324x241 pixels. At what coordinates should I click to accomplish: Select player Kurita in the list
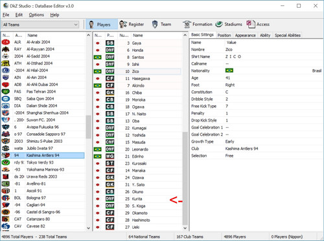click(137, 199)
